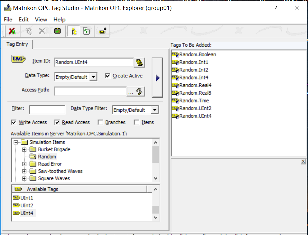Open the Edit menu

click(x=23, y=20)
